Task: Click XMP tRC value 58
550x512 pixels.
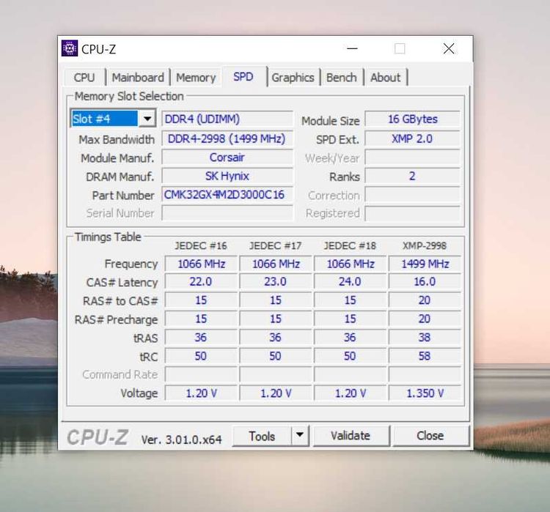Action: pyautogui.click(x=425, y=356)
